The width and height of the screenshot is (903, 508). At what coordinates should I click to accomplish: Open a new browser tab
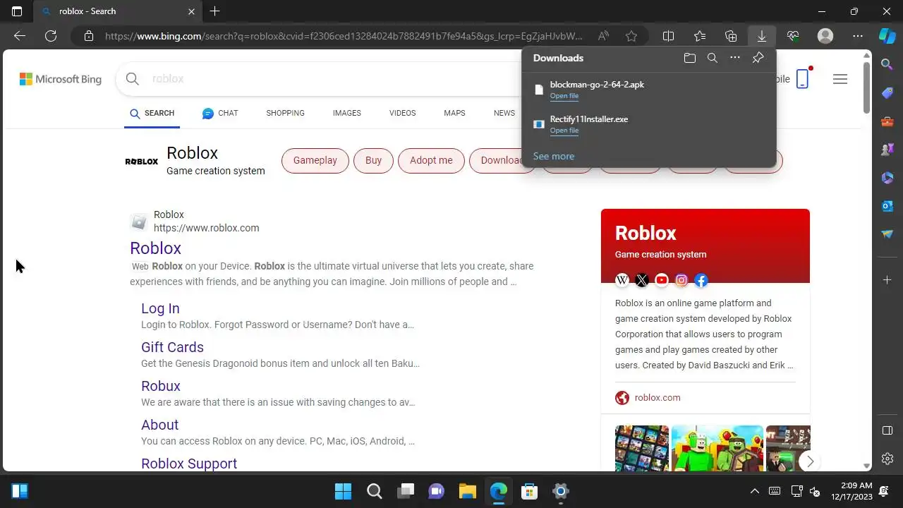tap(215, 11)
